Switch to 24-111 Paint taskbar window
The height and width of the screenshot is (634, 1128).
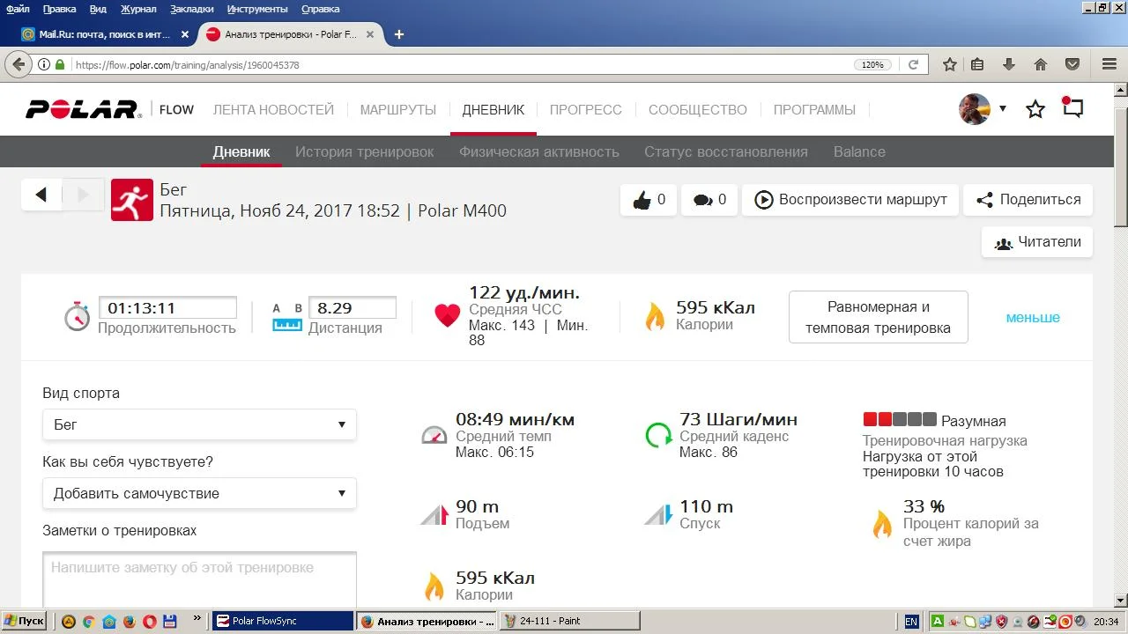tap(570, 621)
